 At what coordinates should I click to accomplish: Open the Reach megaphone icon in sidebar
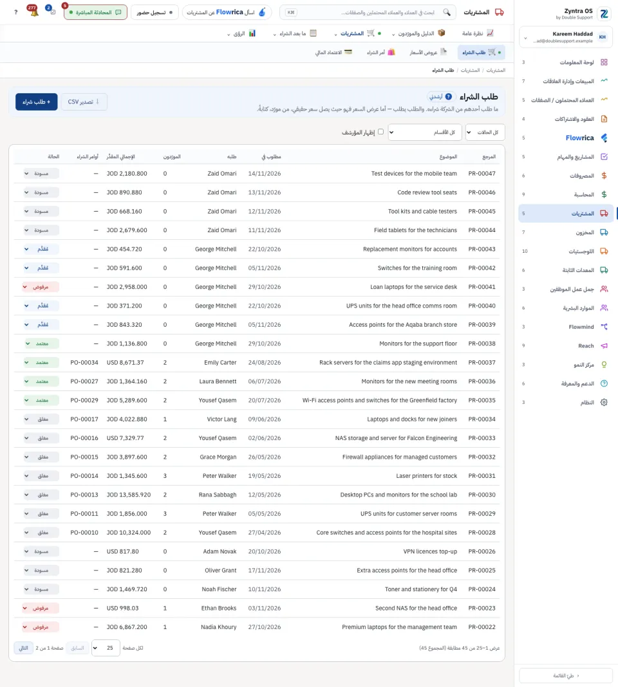pyautogui.click(x=604, y=345)
